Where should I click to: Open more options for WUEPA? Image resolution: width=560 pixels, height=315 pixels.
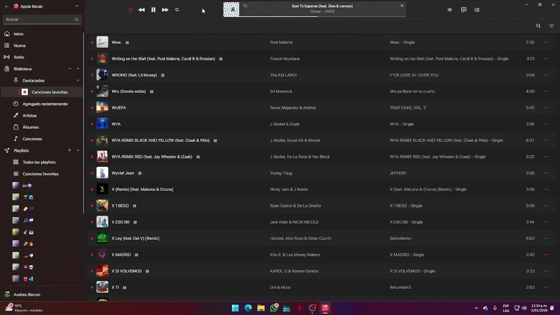point(546,108)
